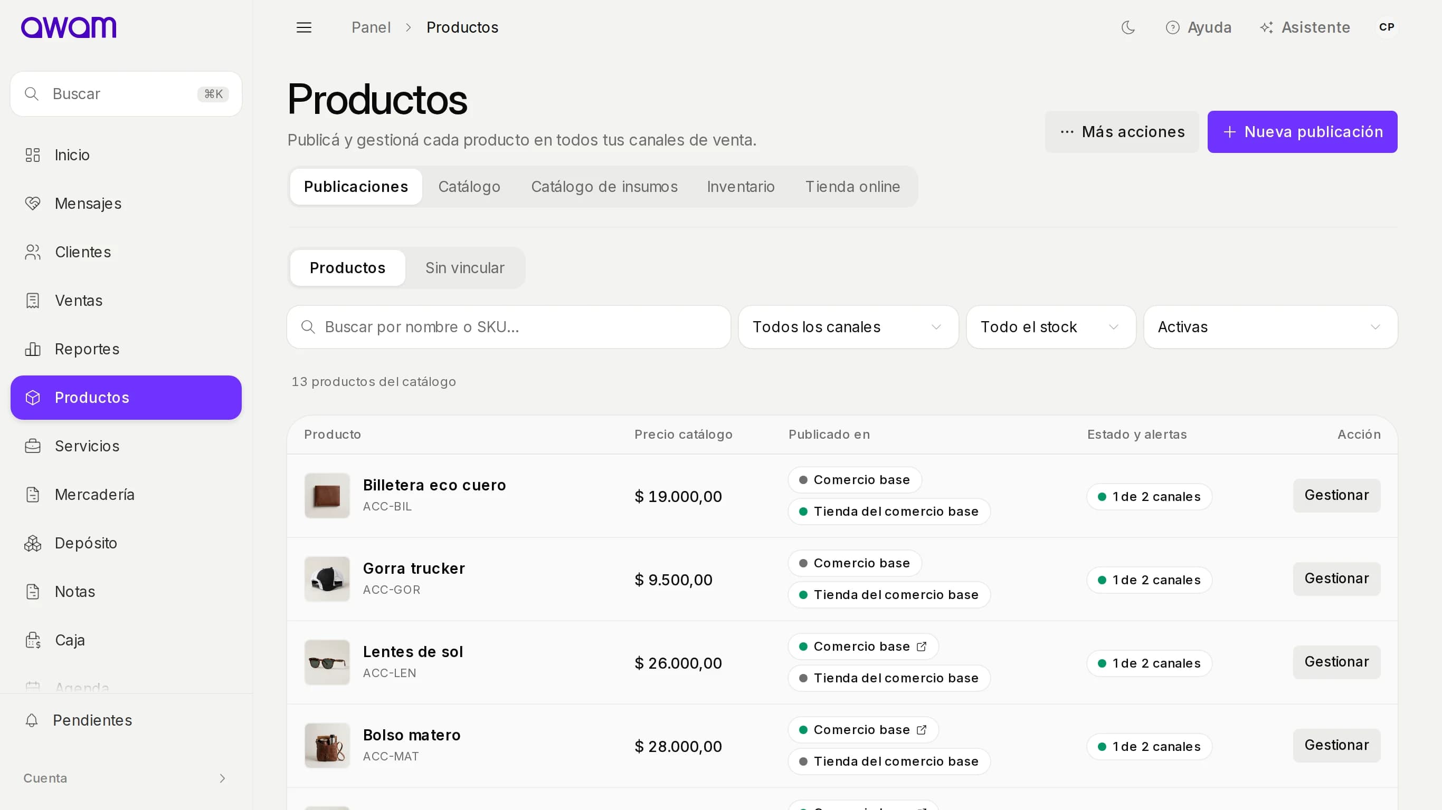The width and height of the screenshot is (1442, 810).
Task: Click the Pendientes bell icon
Action: (32, 720)
